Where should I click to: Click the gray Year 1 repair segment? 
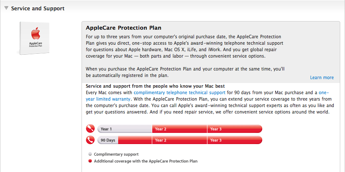coord(125,129)
